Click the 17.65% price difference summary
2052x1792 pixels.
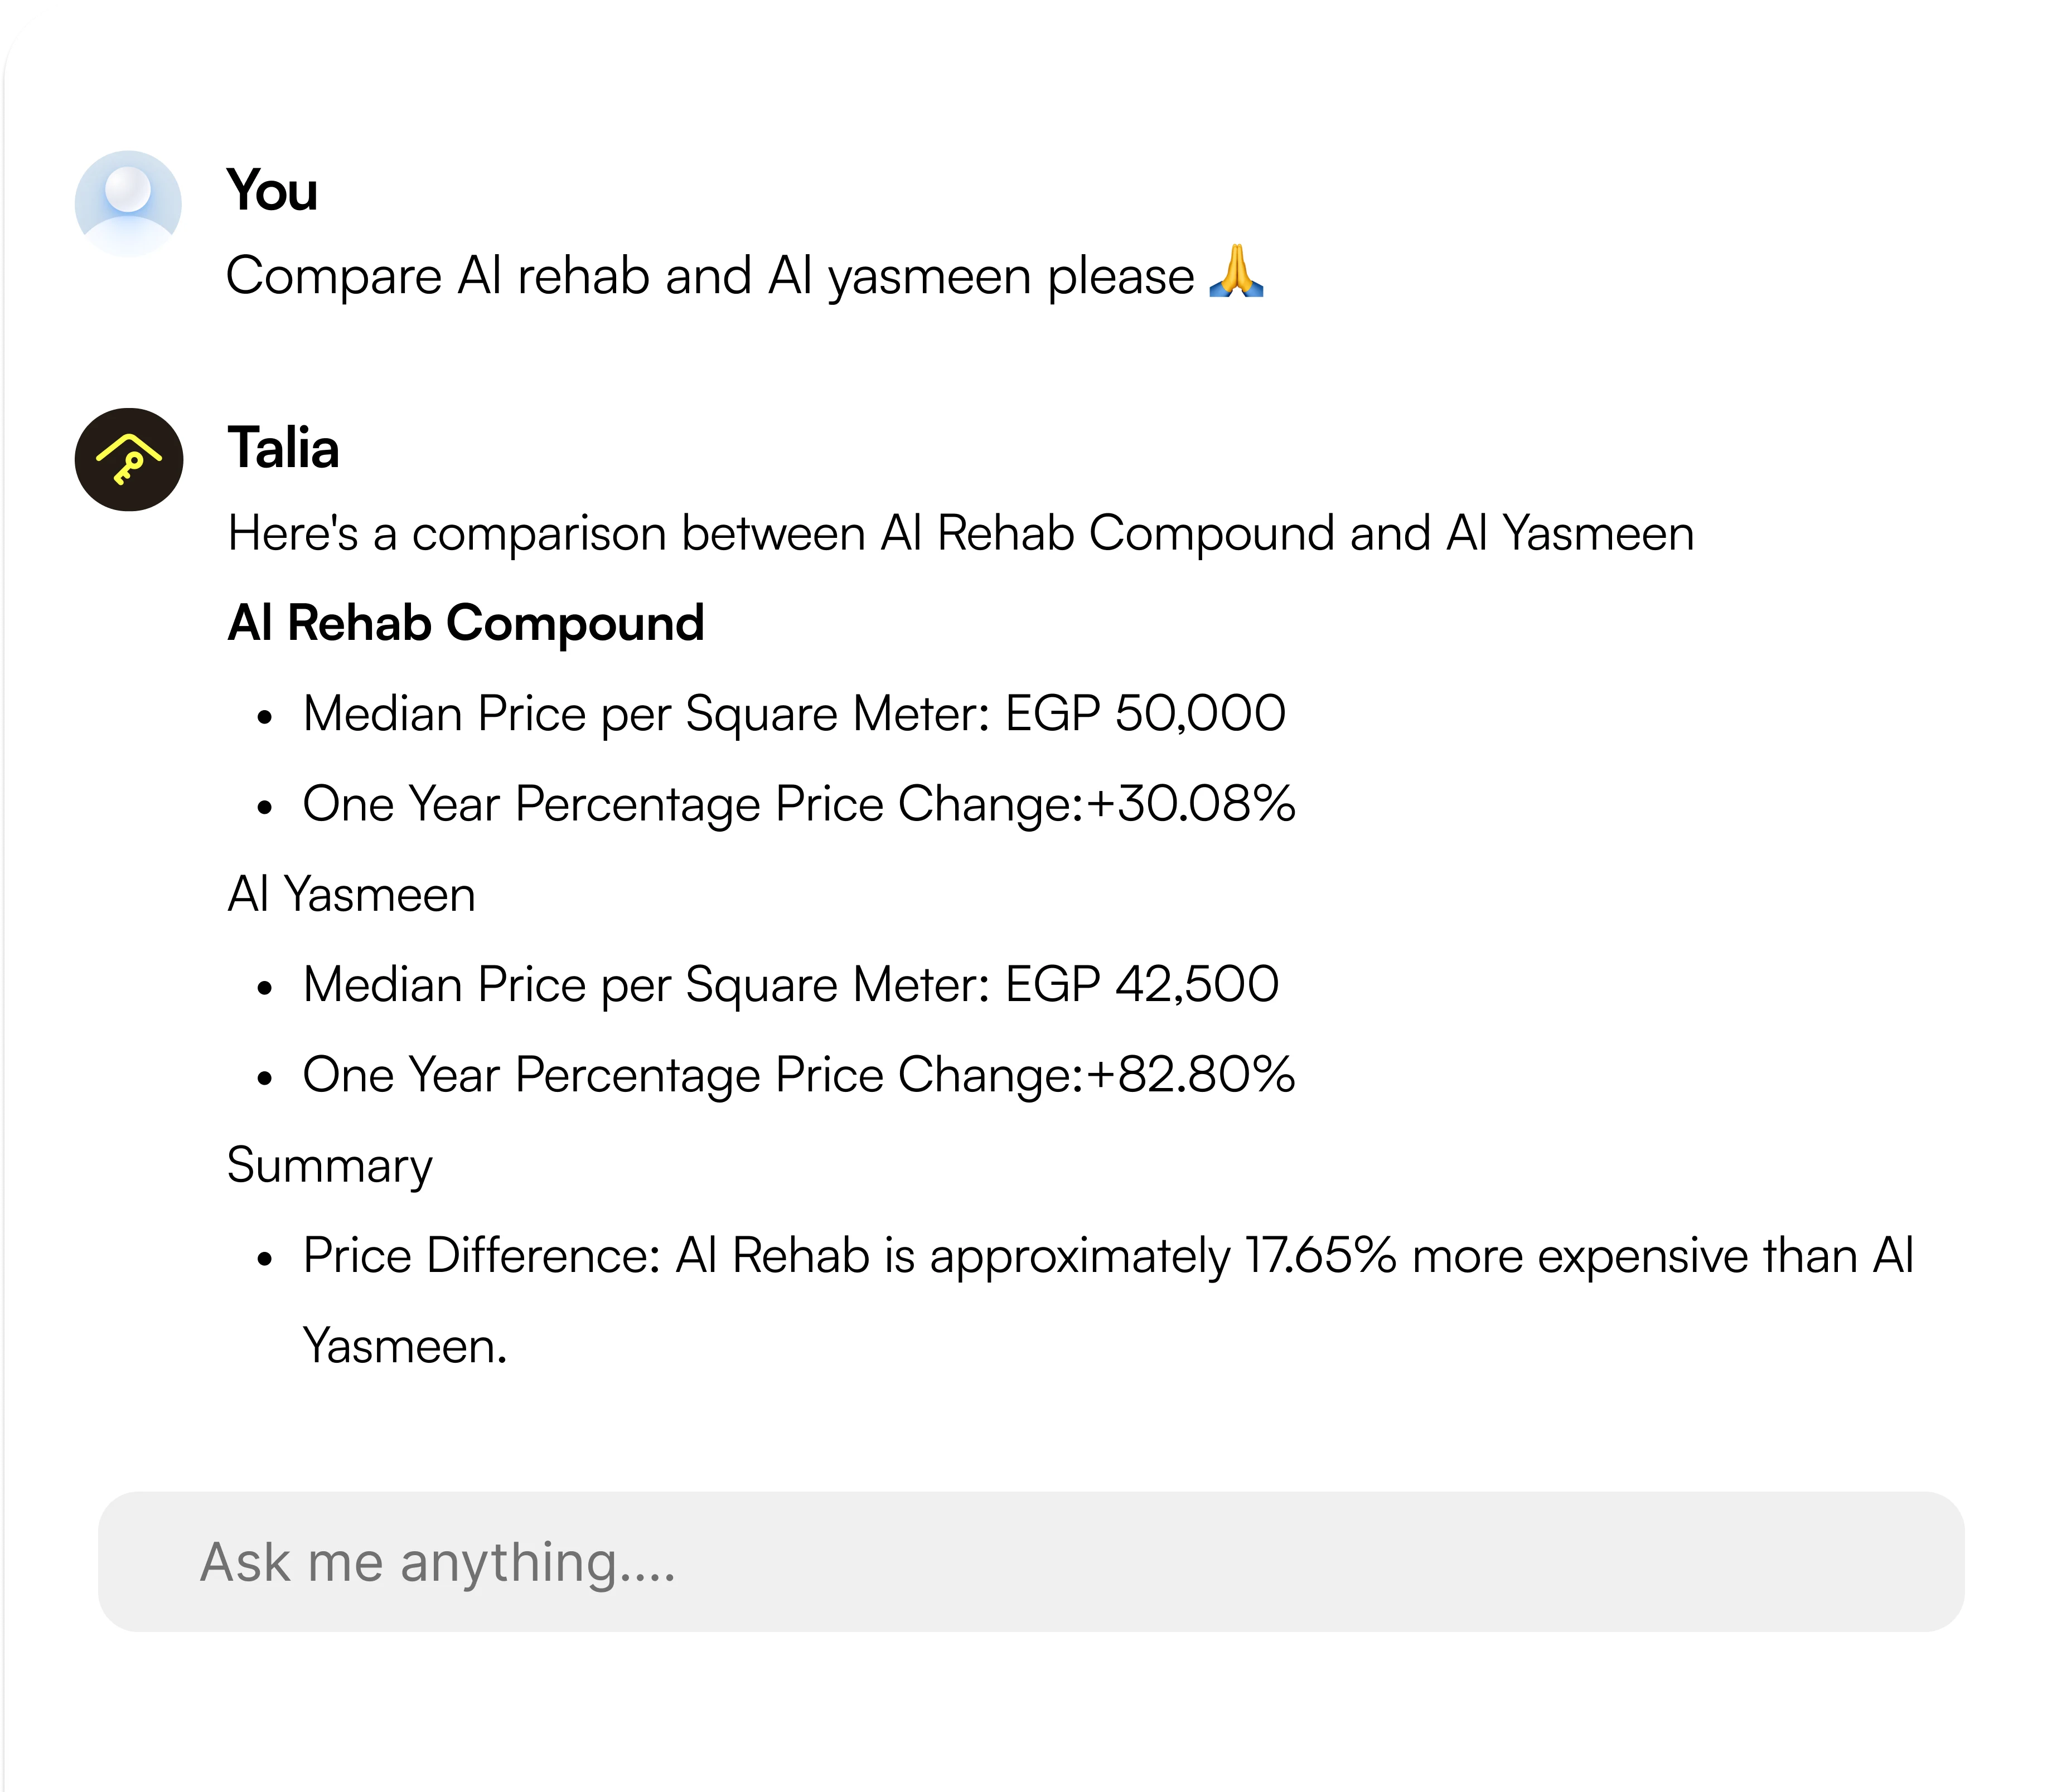(1109, 1300)
